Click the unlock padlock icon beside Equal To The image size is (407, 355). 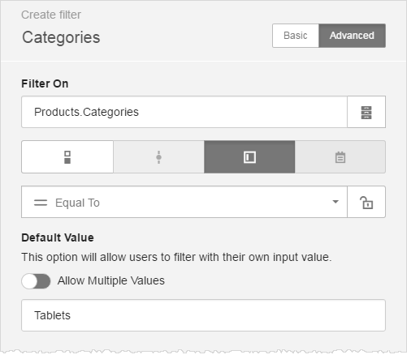[366, 202]
